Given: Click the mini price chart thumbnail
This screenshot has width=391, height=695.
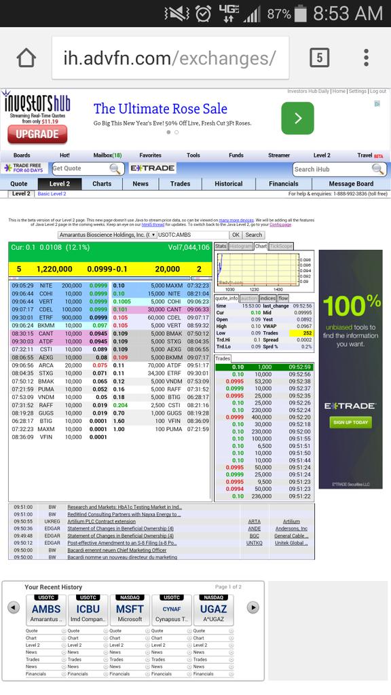Looking at the screenshot, I should pos(264,271).
